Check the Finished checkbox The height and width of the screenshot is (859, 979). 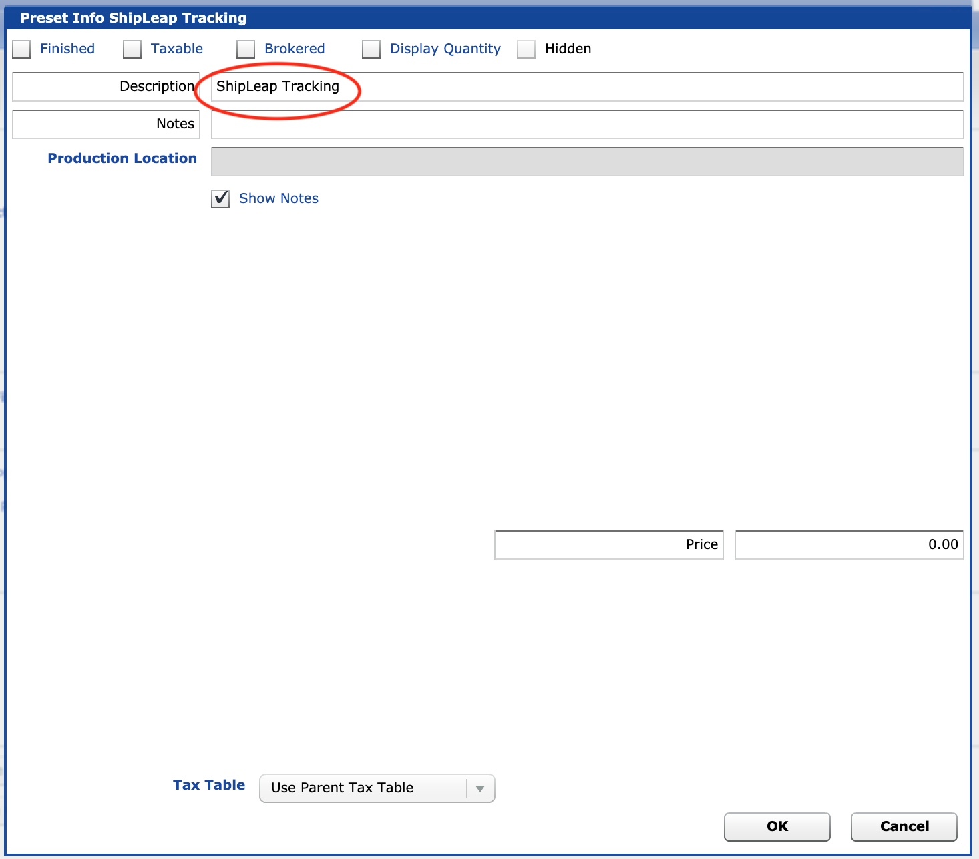coord(22,49)
